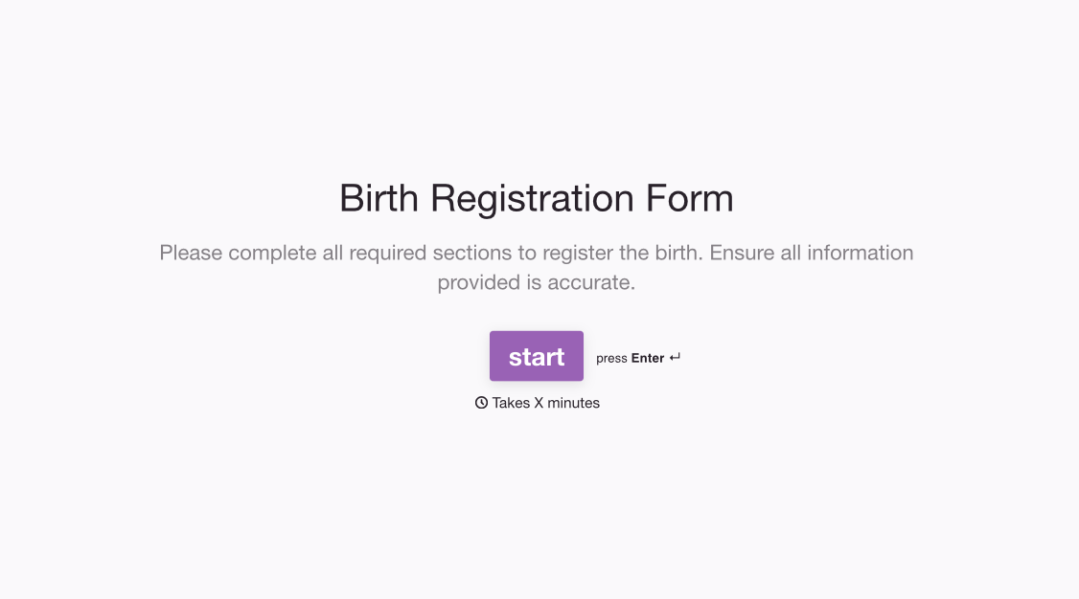The width and height of the screenshot is (1079, 599).
Task: Select the form description paragraph below the title
Action: click(537, 268)
